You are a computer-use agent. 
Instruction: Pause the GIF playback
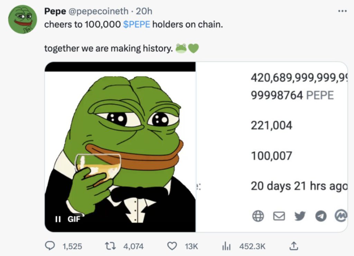(x=58, y=219)
